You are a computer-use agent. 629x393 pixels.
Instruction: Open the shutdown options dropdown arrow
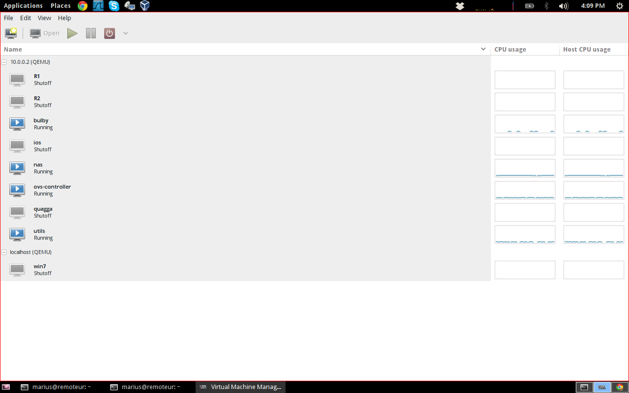click(125, 33)
